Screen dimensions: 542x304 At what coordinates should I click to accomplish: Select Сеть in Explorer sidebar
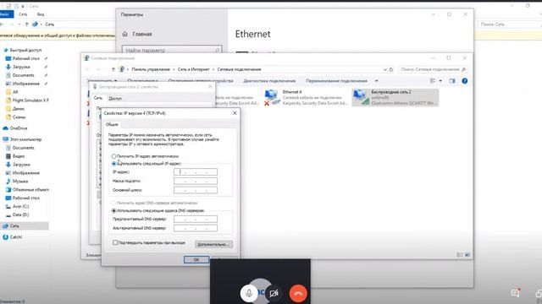tap(25, 226)
